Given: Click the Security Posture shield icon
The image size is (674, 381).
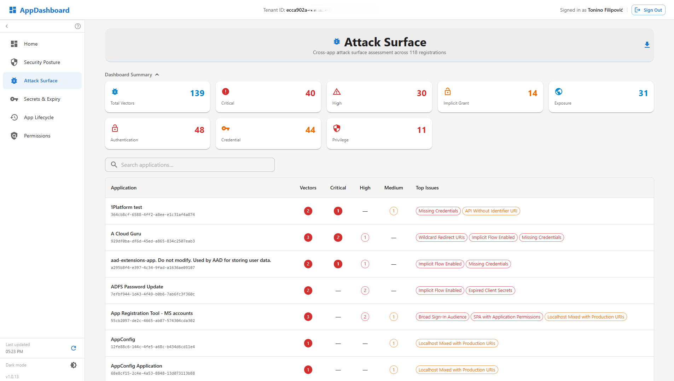Looking at the screenshot, I should pyautogui.click(x=14, y=62).
